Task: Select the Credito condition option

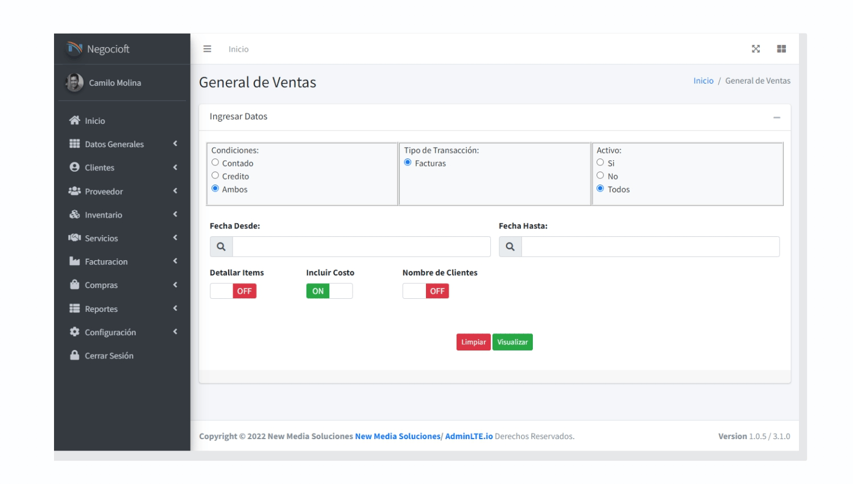Action: coord(216,176)
